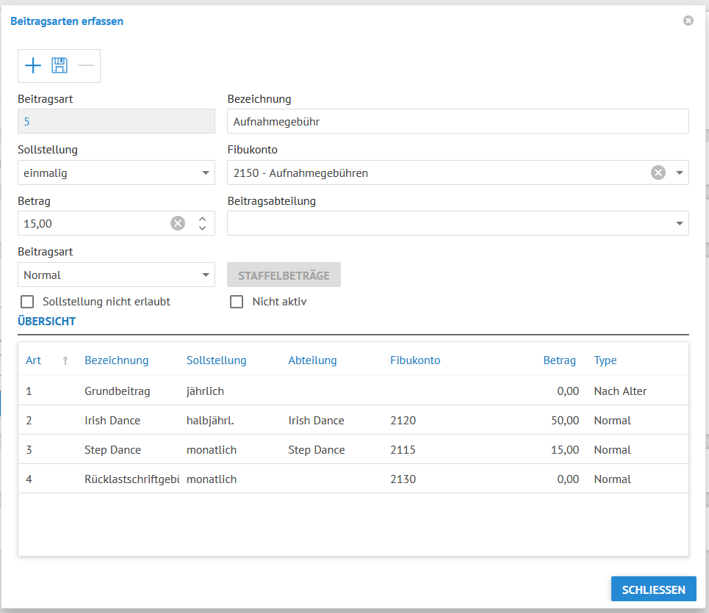The image size is (709, 613).
Task: Sort by the Type column header
Action: click(605, 360)
